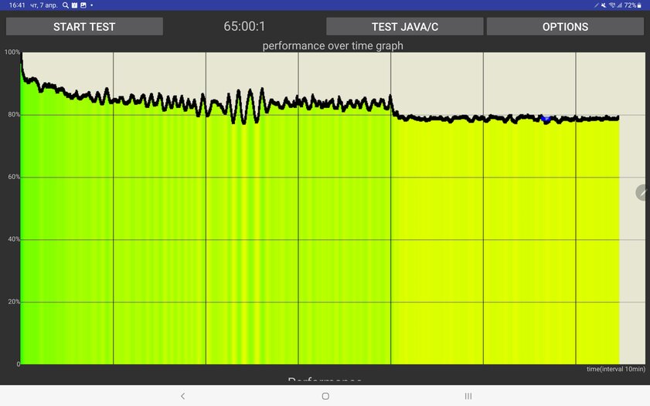Tap the 40% y-axis label
Screen dimensions: 650x406
[x=14, y=239]
